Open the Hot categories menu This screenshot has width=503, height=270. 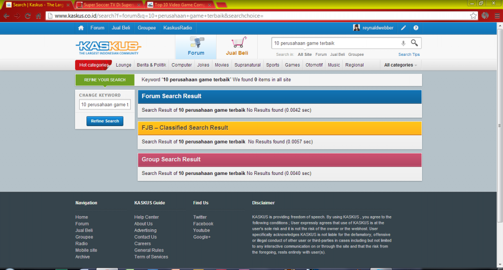(94, 65)
